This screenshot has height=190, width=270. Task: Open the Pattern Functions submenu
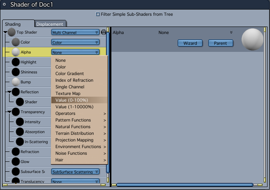[79, 120]
